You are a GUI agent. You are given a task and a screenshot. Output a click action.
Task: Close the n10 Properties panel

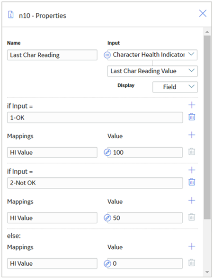[x=203, y=13]
